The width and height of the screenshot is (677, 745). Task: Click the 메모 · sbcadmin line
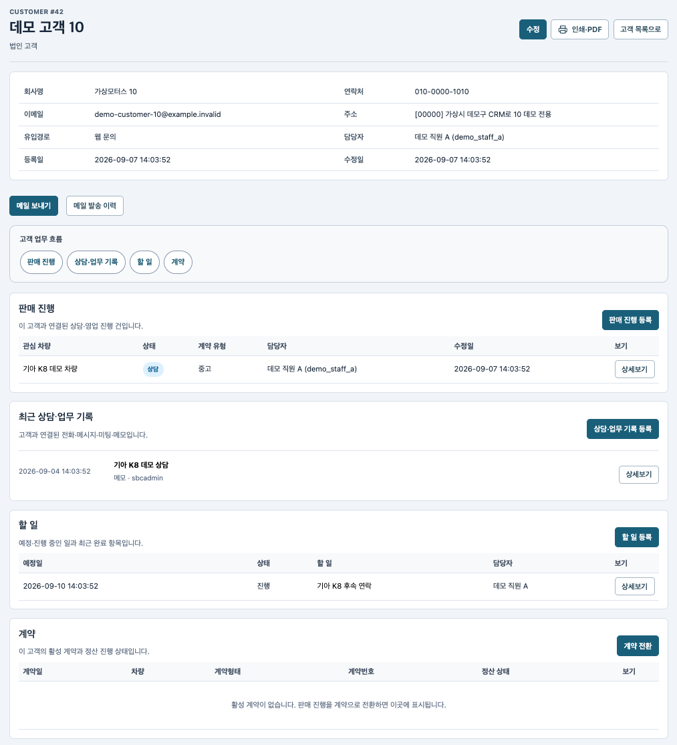coord(138,478)
